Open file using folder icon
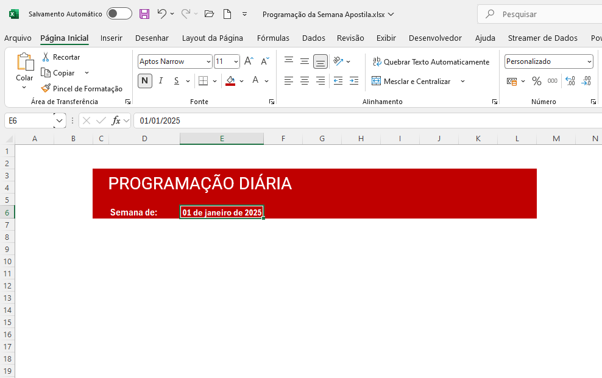Viewport: 602px width, 378px height. 209,14
